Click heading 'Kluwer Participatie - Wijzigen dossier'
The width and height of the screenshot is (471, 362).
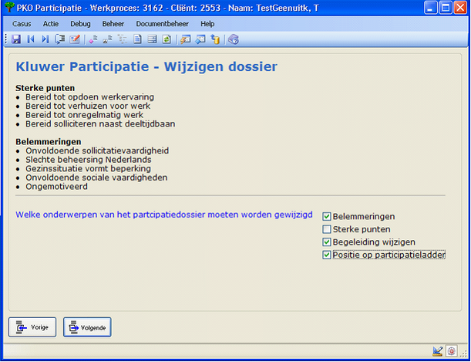coord(146,66)
